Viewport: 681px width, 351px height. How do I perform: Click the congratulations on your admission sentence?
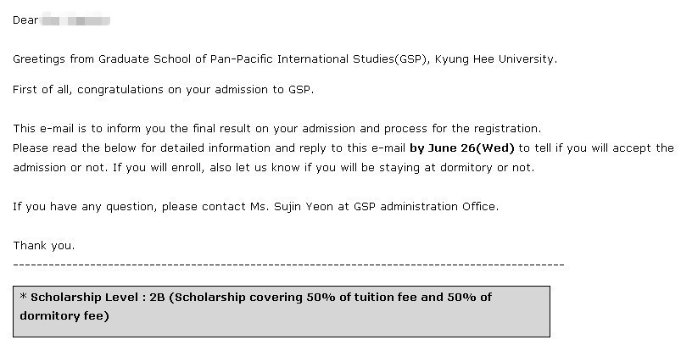coord(164,90)
